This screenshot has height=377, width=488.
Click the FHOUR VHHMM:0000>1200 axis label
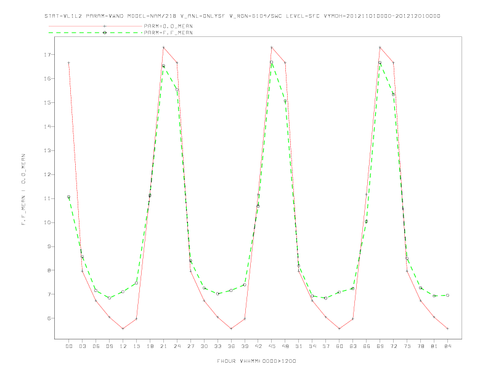[x=256, y=361]
